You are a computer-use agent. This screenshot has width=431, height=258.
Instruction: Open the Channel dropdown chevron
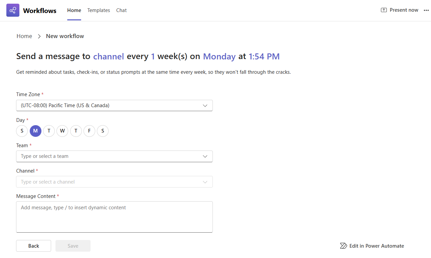click(x=205, y=182)
